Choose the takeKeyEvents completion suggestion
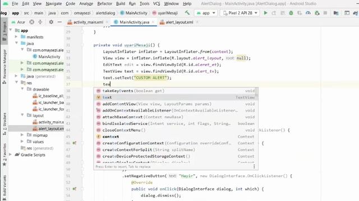The width and height of the screenshot is (359, 201). [x=176, y=90]
